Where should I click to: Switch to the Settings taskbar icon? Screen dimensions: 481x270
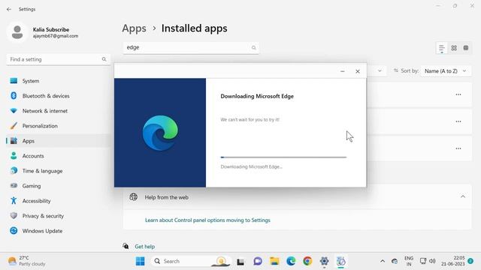click(x=324, y=261)
